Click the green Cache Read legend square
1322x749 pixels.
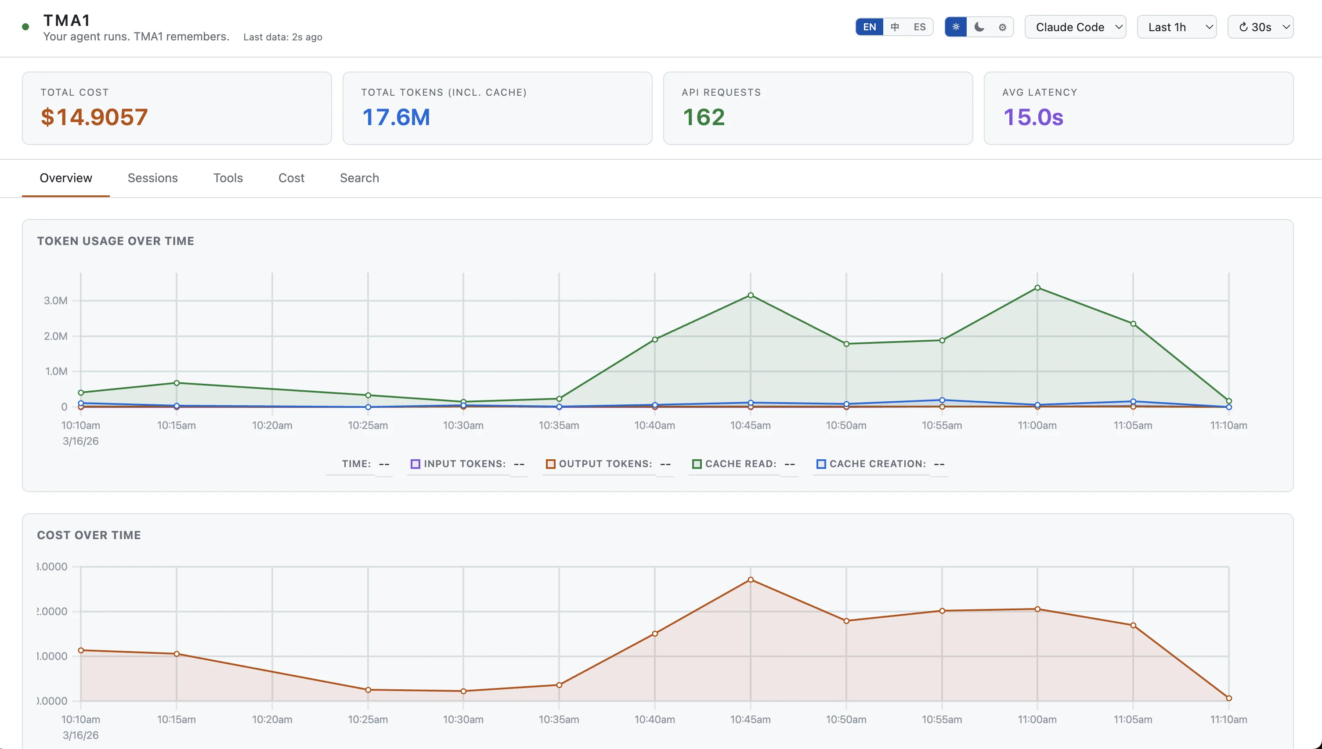pyautogui.click(x=697, y=464)
